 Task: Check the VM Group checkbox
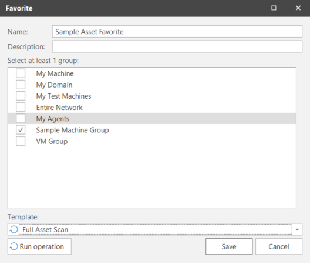click(21, 141)
